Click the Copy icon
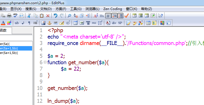Viewport: 204px width, 105px height. (x=35, y=16)
